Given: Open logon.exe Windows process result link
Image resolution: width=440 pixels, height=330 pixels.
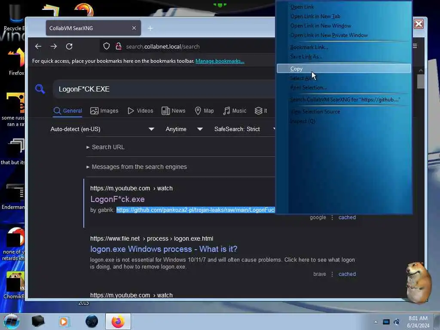Looking at the screenshot, I should (164, 249).
